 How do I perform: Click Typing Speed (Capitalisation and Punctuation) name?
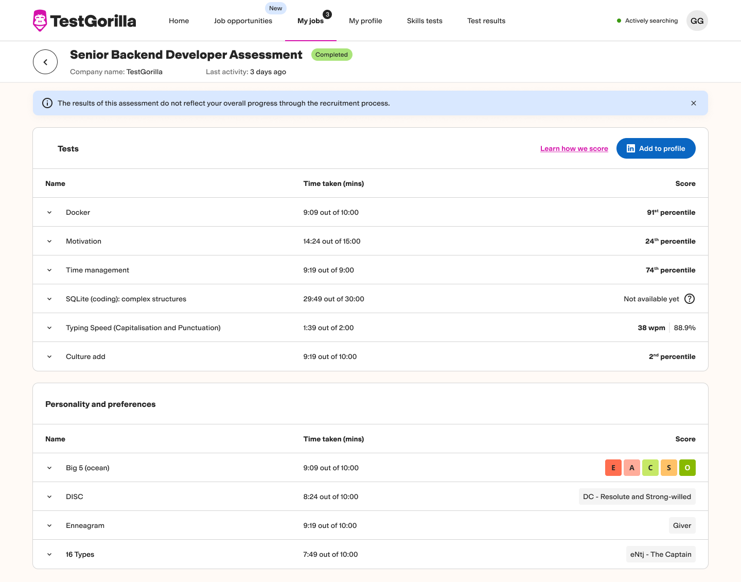[x=143, y=328]
